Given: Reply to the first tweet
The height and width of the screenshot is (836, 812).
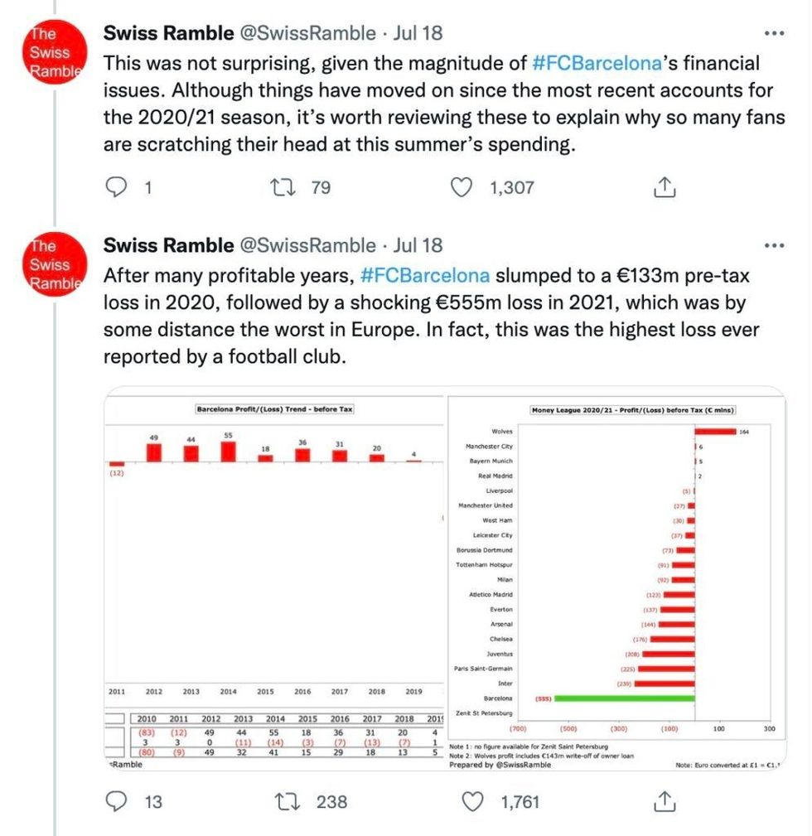Looking at the screenshot, I should click(118, 188).
